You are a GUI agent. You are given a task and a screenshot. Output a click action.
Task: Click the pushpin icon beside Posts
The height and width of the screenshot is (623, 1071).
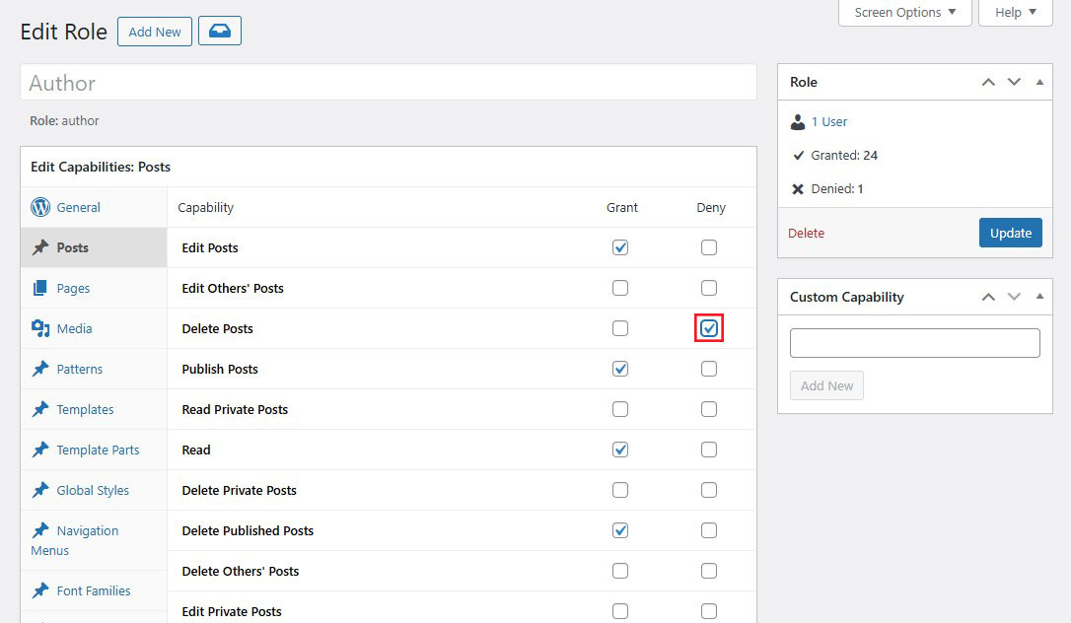[x=40, y=247]
